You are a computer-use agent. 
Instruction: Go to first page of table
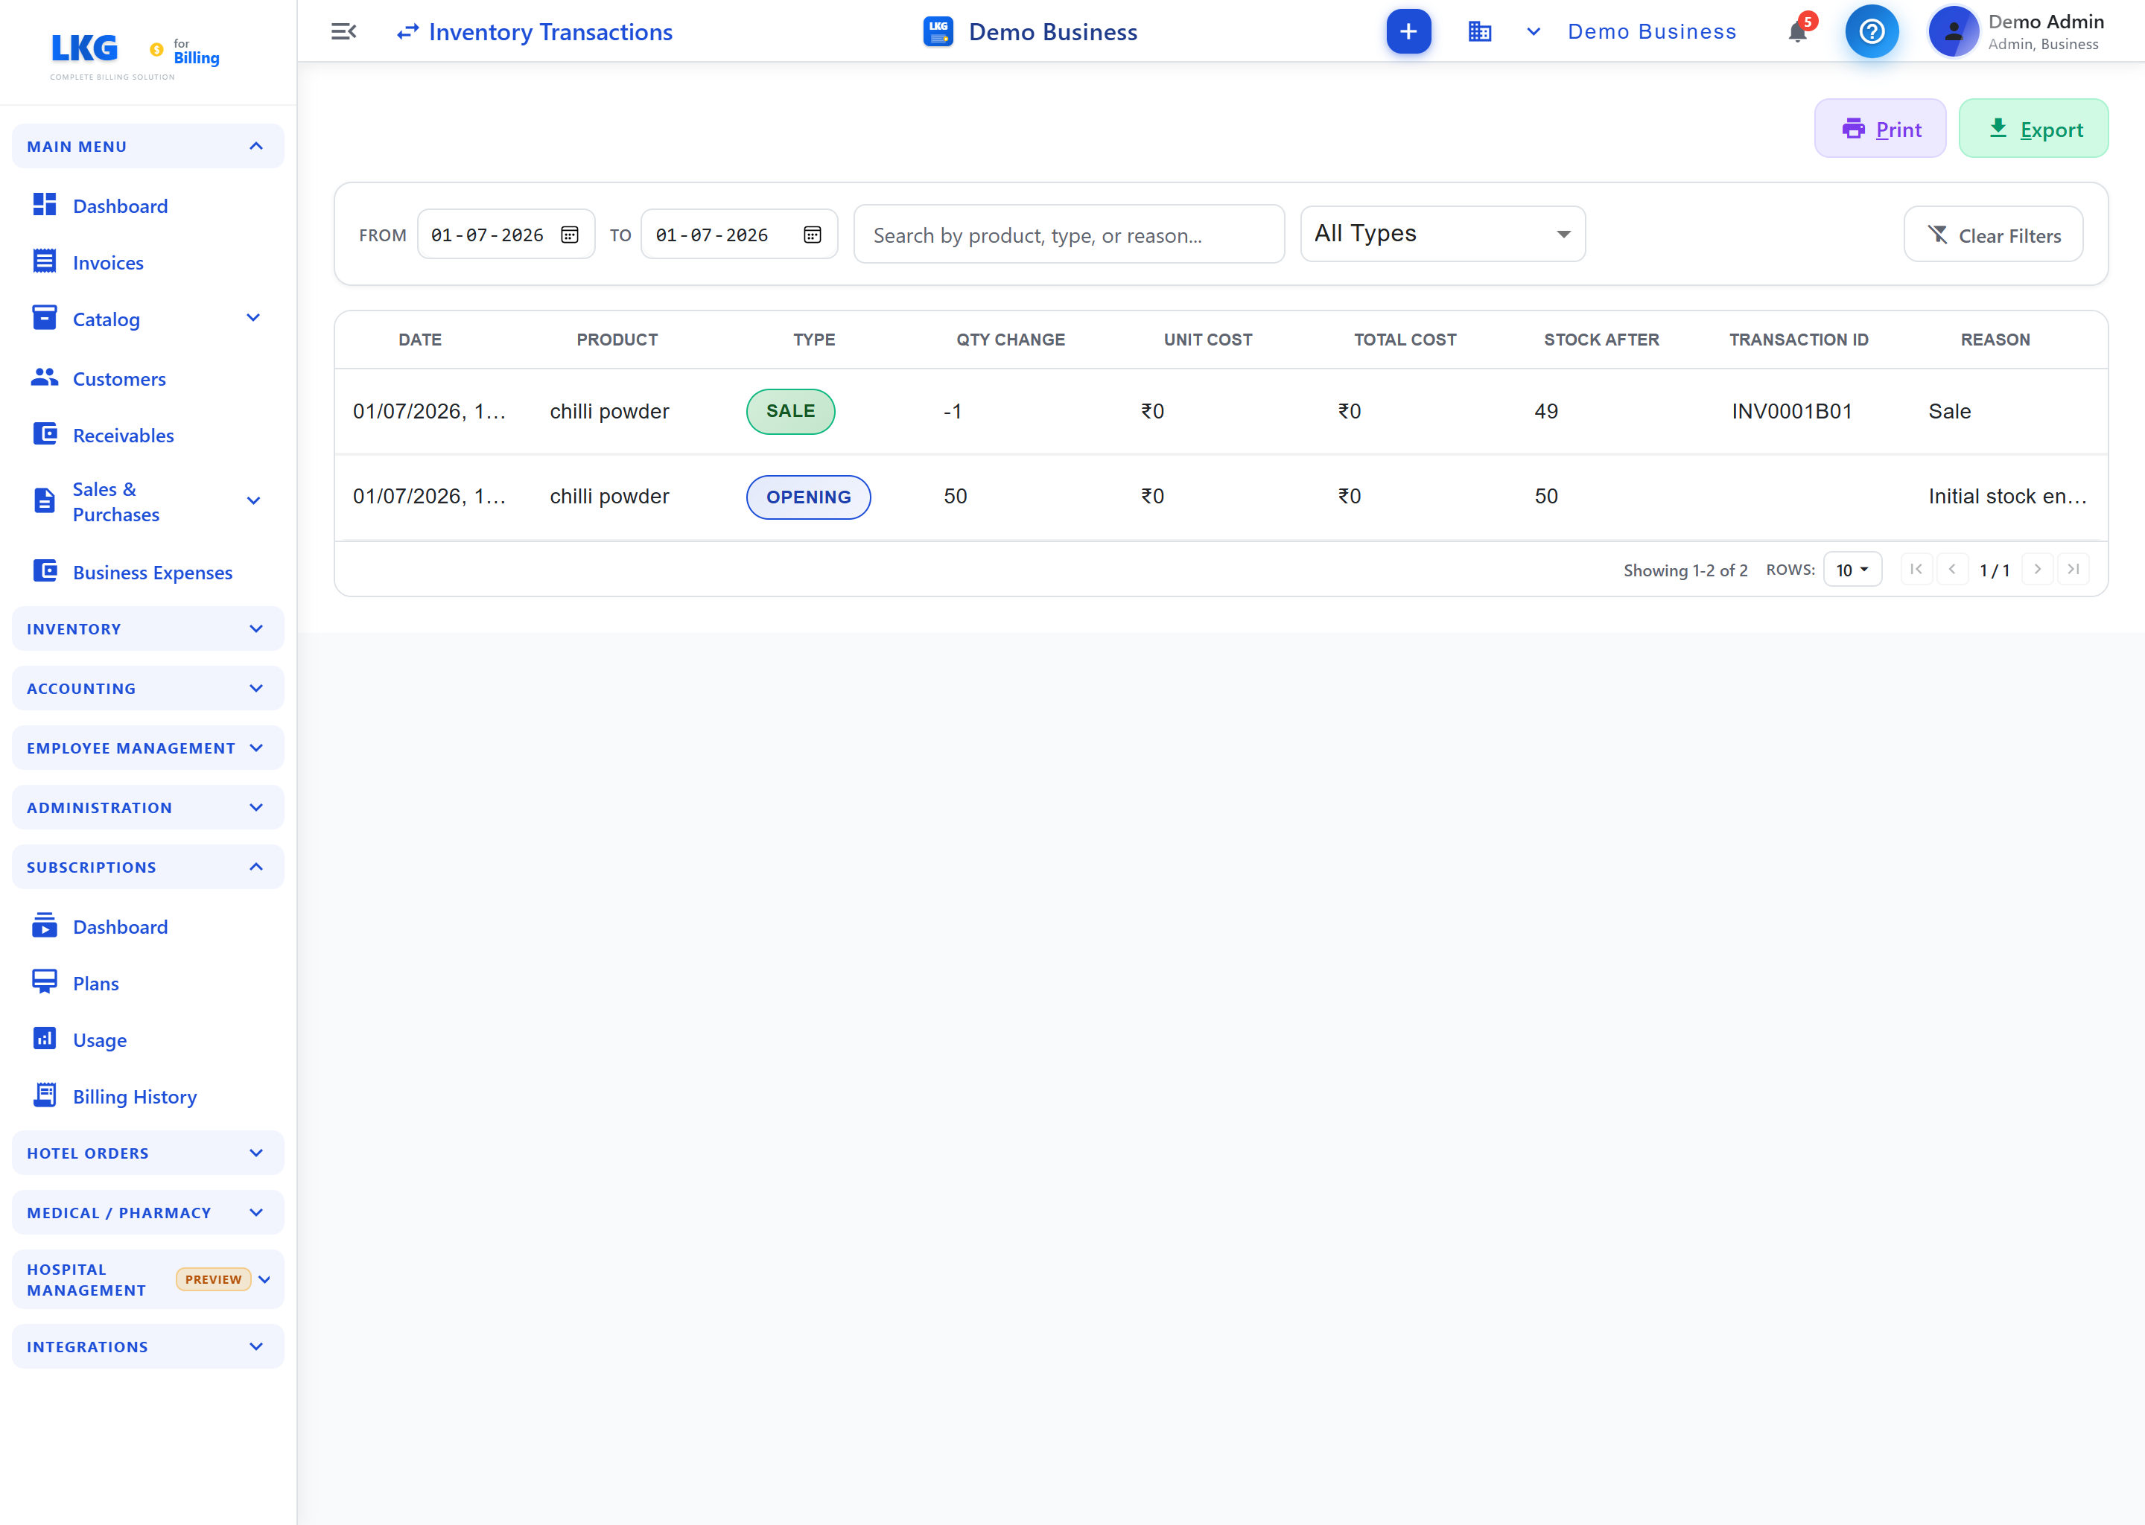click(x=1916, y=569)
